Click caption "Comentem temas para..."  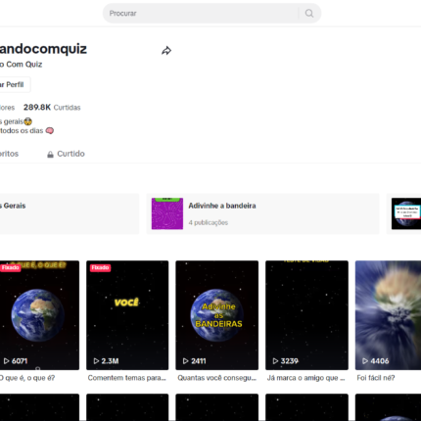127,378
